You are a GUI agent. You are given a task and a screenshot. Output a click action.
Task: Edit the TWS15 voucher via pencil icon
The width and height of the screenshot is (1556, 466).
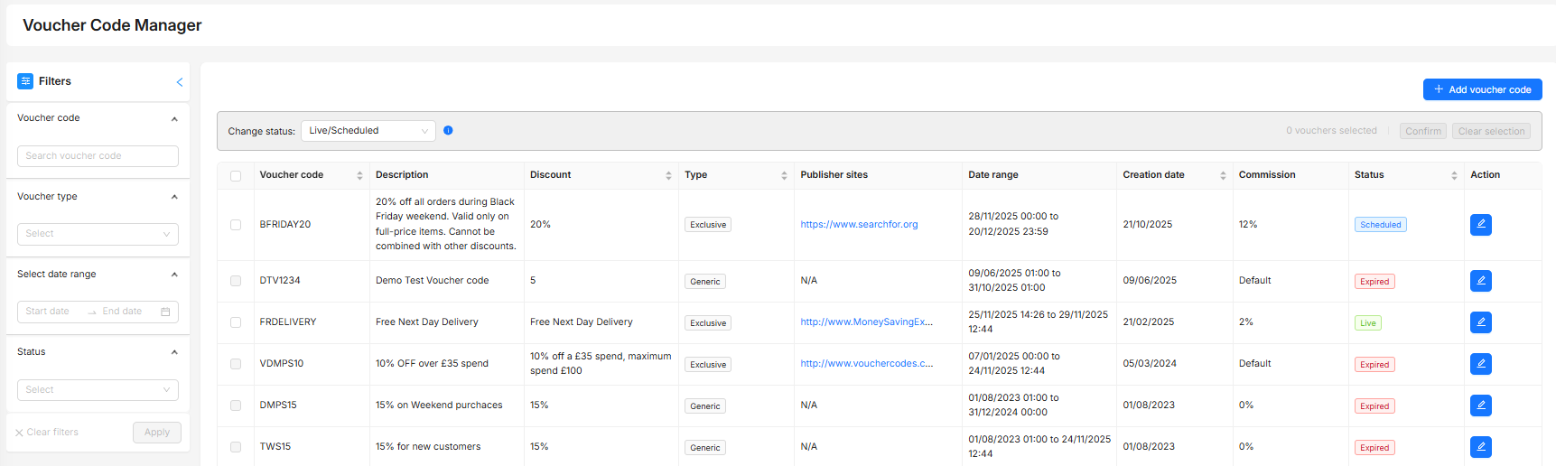(x=1480, y=447)
